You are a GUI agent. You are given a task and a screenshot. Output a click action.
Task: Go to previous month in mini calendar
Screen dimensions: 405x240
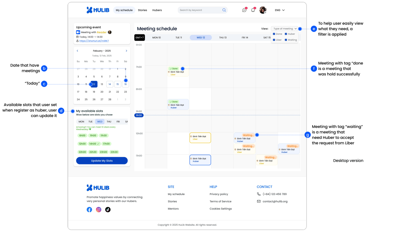(x=78, y=51)
